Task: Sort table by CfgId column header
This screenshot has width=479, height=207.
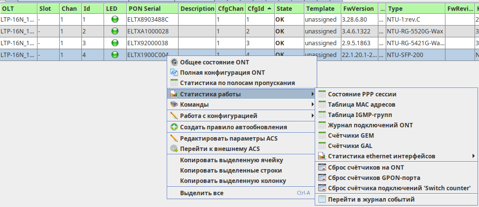Action: pos(258,9)
